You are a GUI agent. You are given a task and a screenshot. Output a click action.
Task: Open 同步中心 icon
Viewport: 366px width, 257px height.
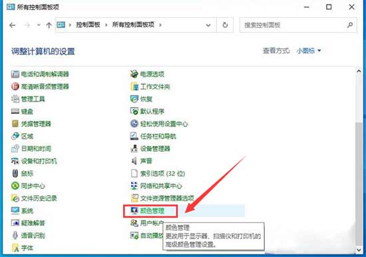click(x=15, y=186)
